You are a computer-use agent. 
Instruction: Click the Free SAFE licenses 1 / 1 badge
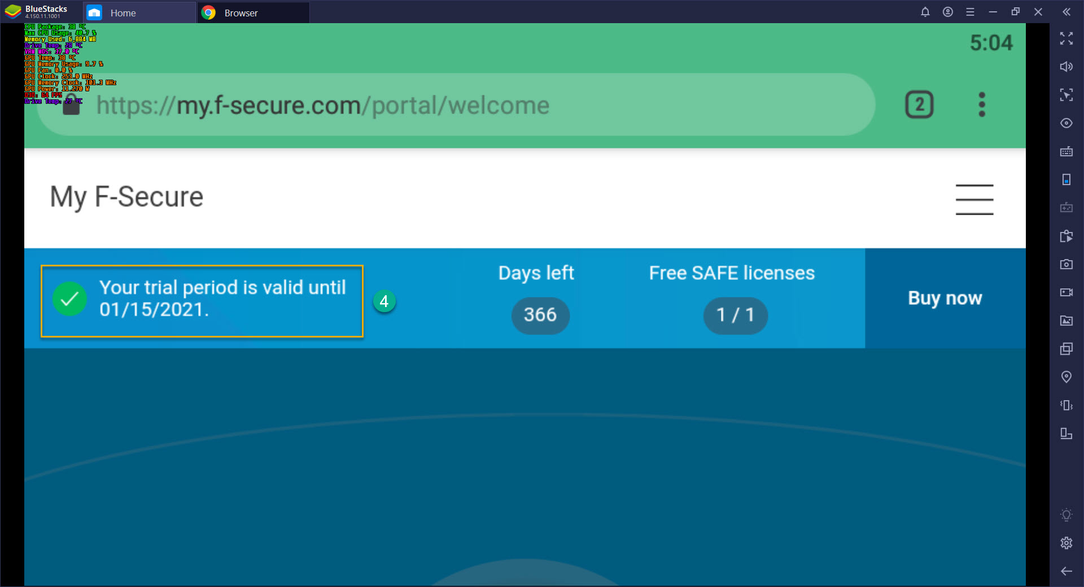coord(735,315)
